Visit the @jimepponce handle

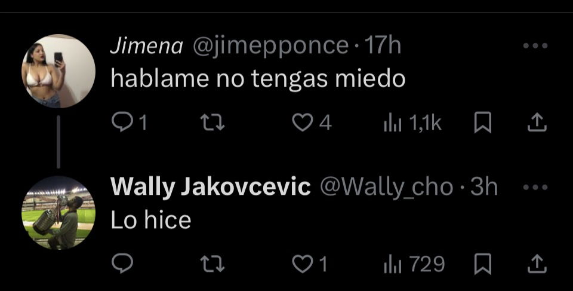(270, 46)
